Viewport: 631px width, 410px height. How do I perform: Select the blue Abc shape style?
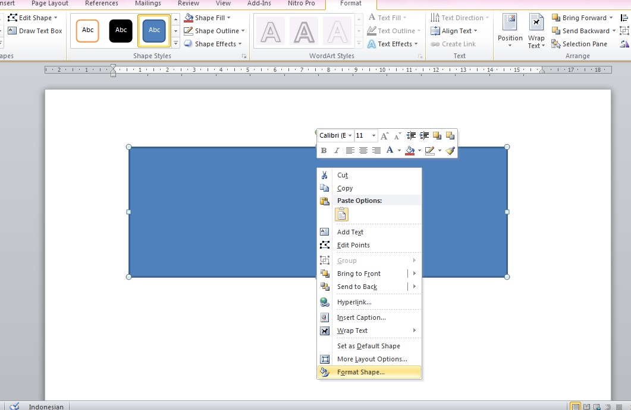click(154, 30)
